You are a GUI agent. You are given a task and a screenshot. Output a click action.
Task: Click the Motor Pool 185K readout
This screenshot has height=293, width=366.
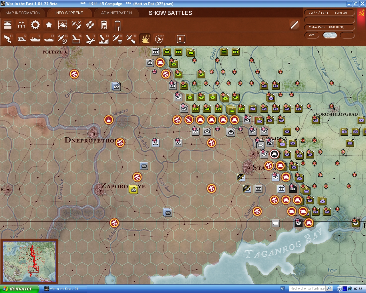point(329,27)
